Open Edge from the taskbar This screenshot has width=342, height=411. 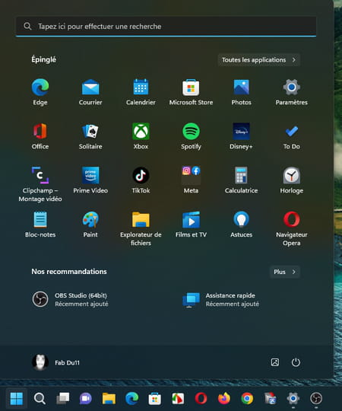tap(132, 399)
